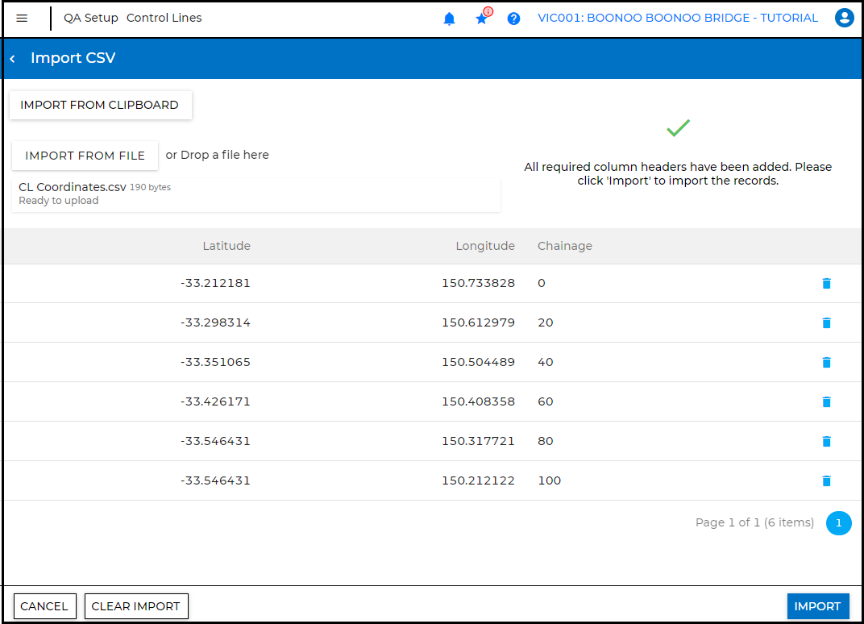Click the blue Import button
Viewport: 864px width, 624px height.
pyautogui.click(x=818, y=606)
